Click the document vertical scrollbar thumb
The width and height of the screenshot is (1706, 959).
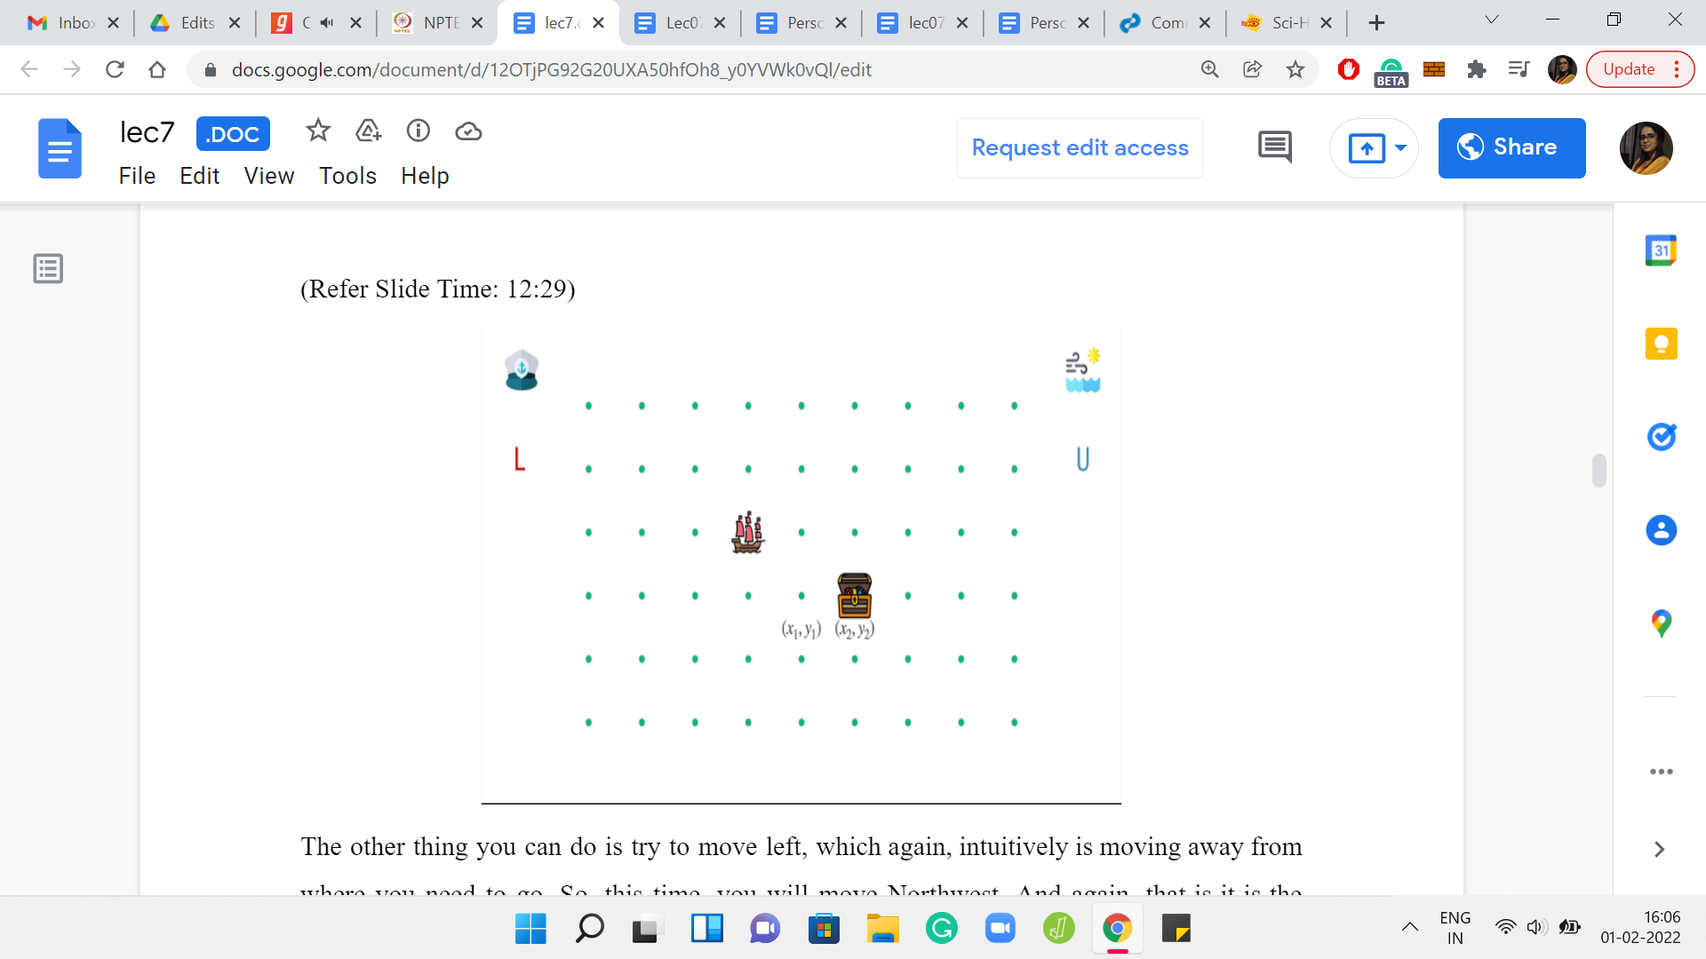click(1598, 471)
